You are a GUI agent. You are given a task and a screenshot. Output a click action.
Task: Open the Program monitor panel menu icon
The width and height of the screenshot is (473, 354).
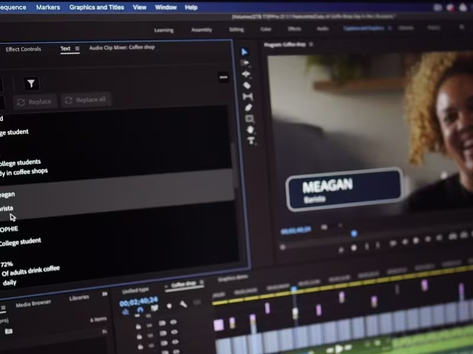coord(311,44)
